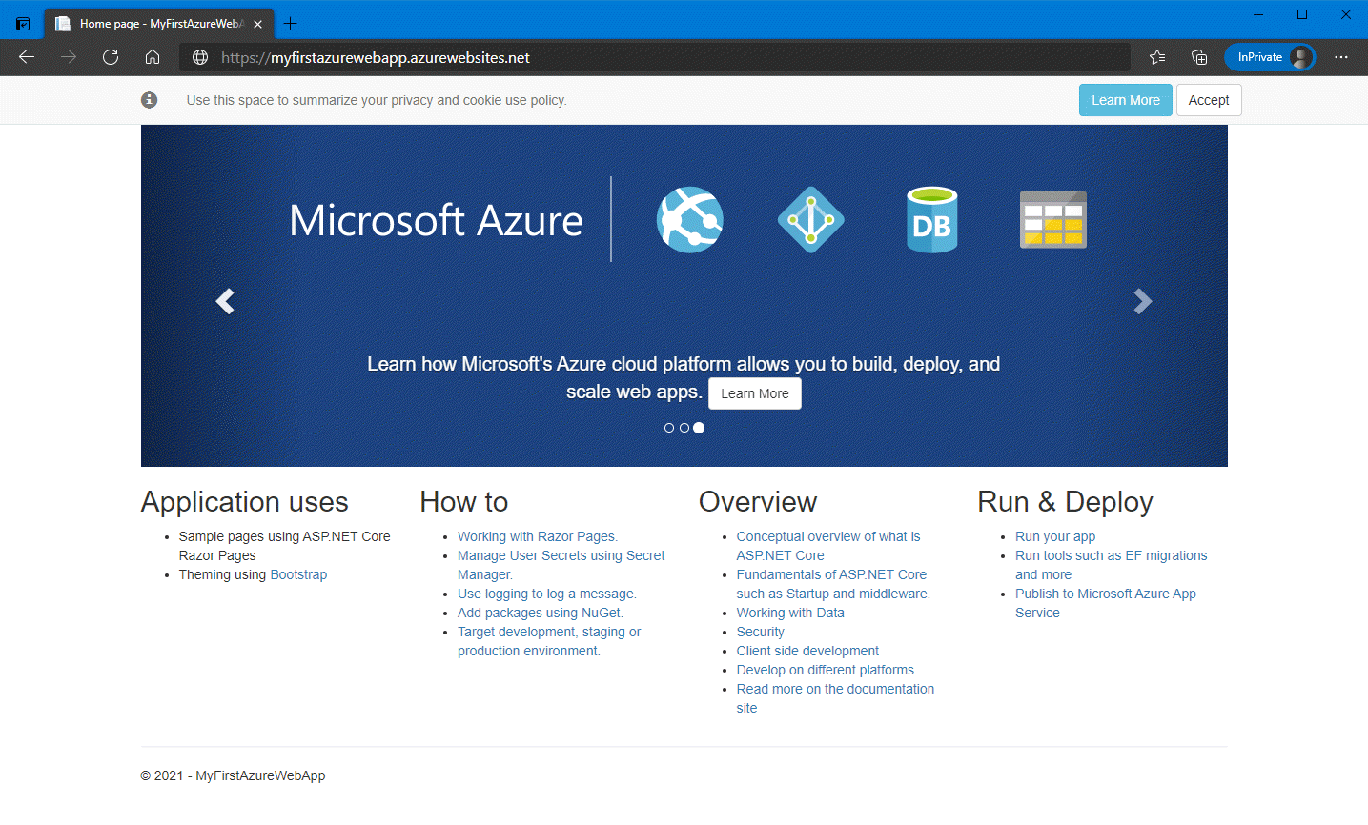Image resolution: width=1368 pixels, height=825 pixels.
Task: Click the Microsoft Azure carousel title
Action: (436, 221)
